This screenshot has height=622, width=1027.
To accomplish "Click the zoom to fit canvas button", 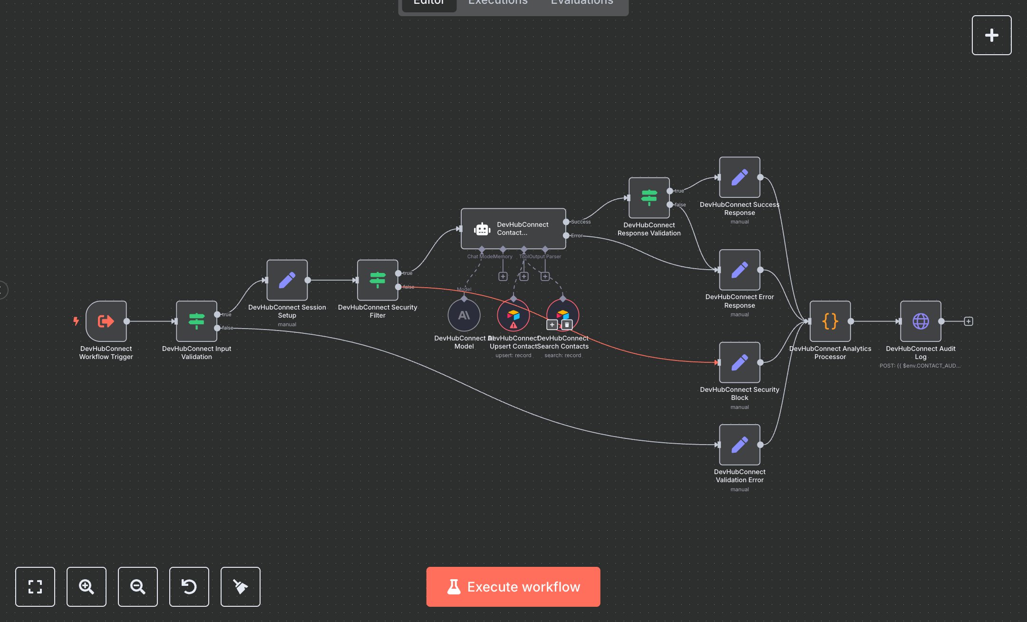I will 35,586.
